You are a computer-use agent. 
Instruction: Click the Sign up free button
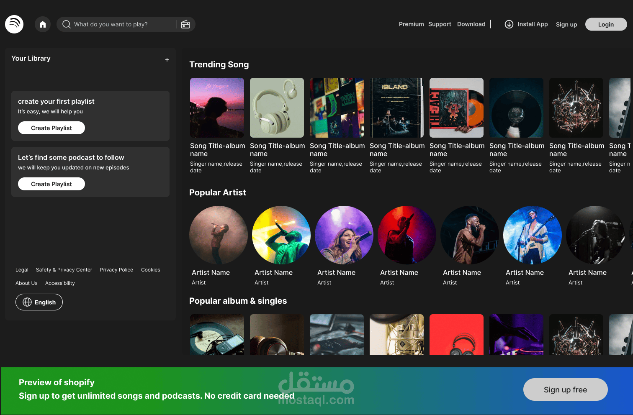point(565,389)
